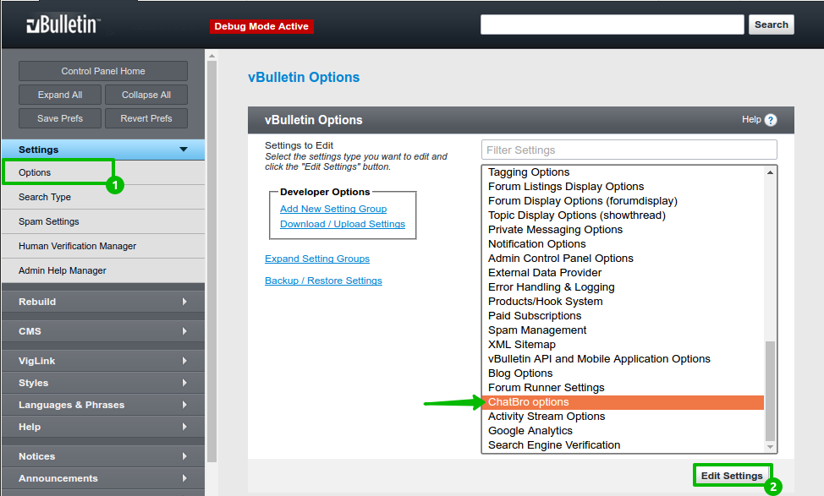Select ChatBro options in the list
This screenshot has height=496, width=824.
(x=623, y=402)
